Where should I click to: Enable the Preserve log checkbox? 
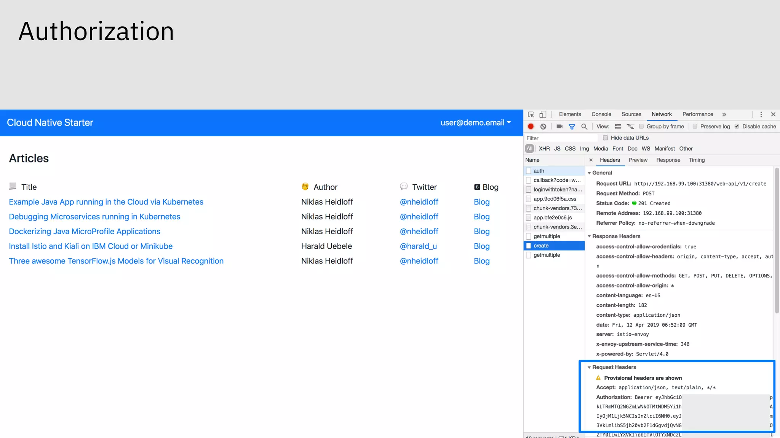tap(695, 127)
